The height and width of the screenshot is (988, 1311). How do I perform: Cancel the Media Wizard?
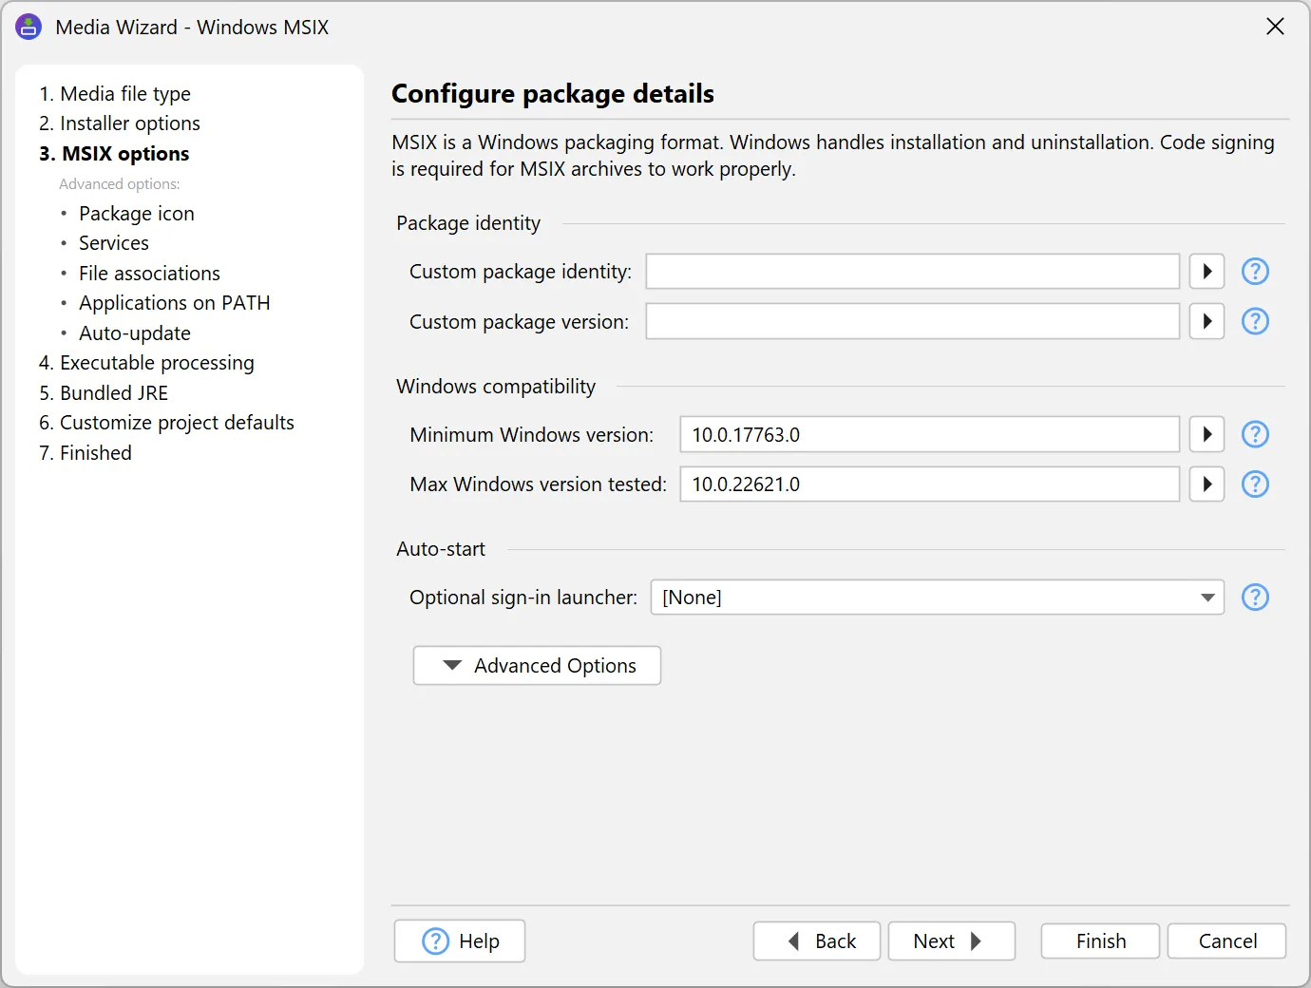(x=1226, y=941)
